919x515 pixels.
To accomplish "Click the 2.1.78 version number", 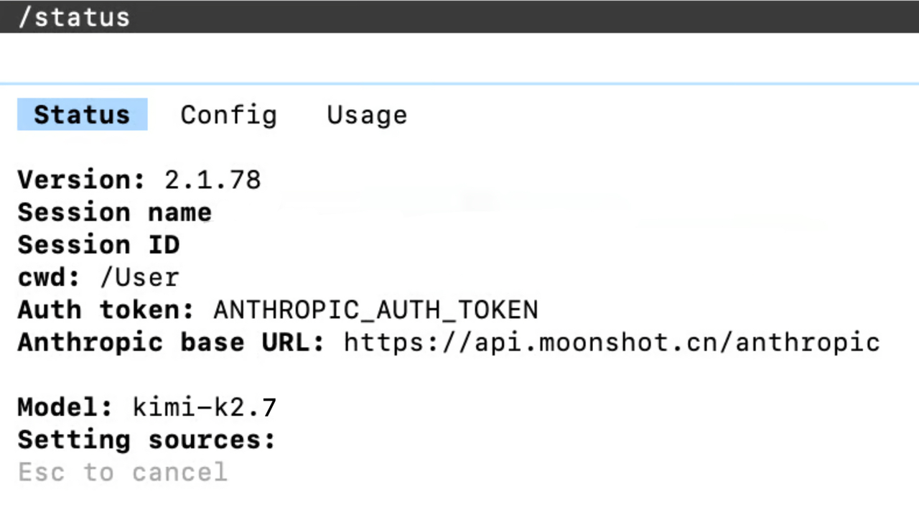I will pos(213,180).
